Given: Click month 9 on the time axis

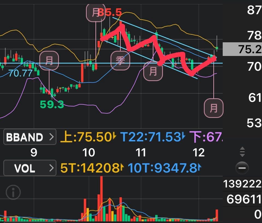Looking at the screenshot, I should (34, 153).
